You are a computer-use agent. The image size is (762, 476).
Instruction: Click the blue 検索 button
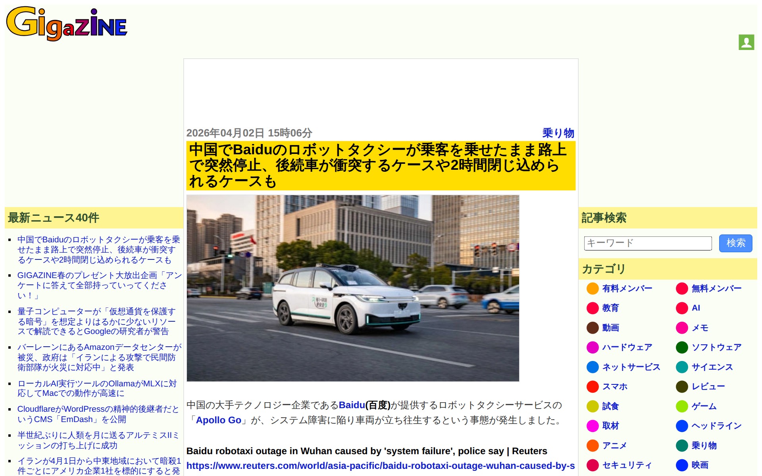click(x=735, y=243)
